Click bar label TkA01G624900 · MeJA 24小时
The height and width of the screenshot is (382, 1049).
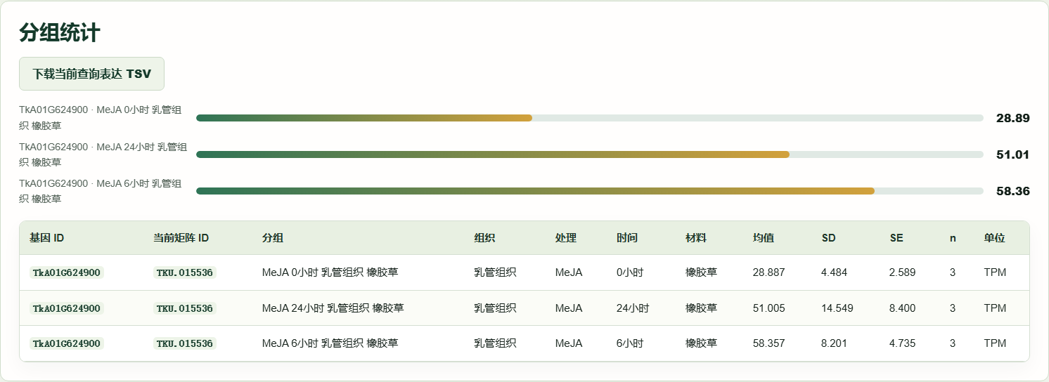pos(103,154)
